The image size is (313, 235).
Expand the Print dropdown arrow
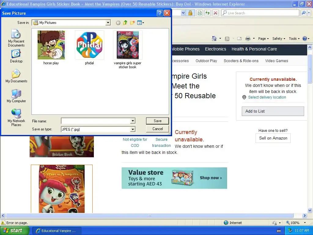(254, 39)
